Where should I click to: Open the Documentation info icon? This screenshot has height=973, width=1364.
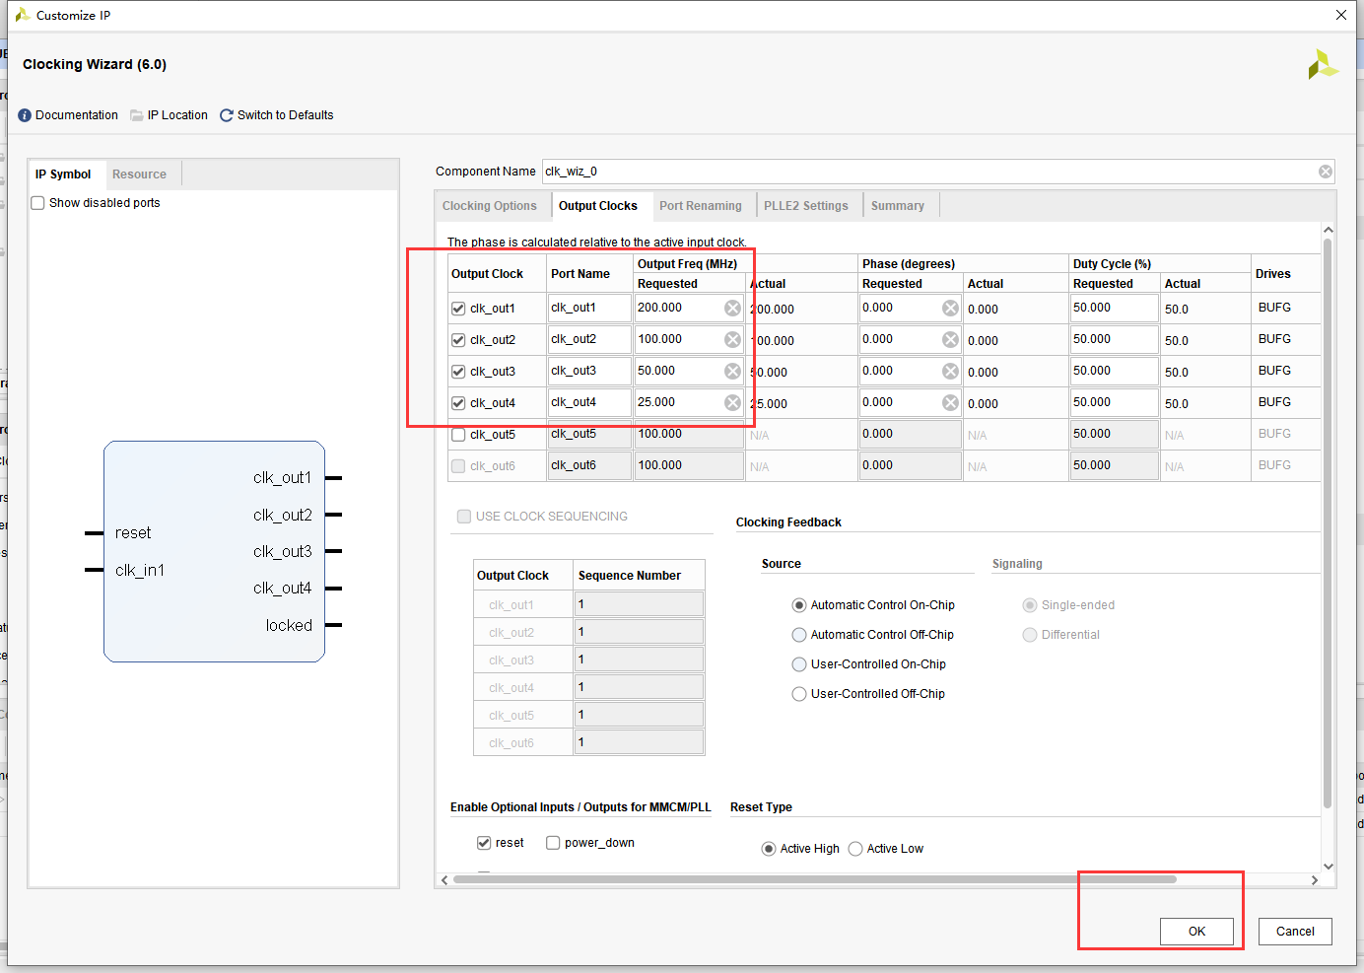click(25, 115)
